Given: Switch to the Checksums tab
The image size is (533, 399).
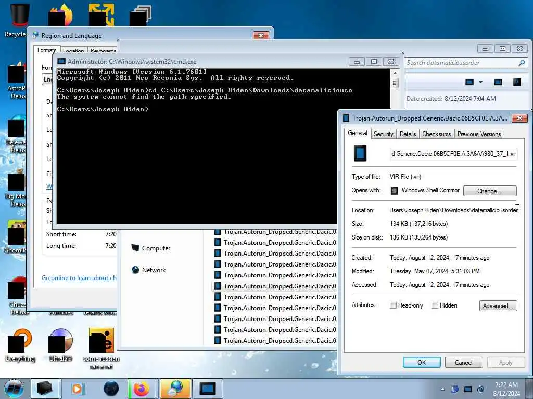Looking at the screenshot, I should coord(437,134).
